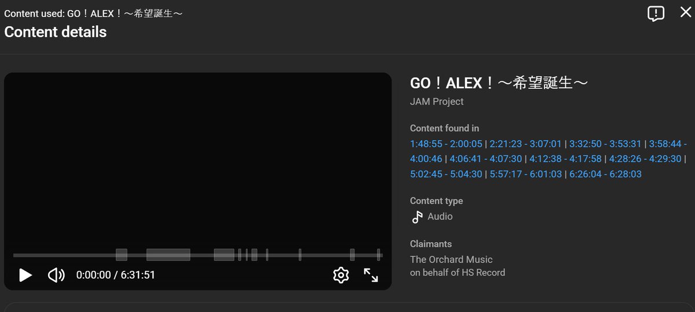Expand video to full screen
The image size is (695, 312).
pyautogui.click(x=371, y=275)
